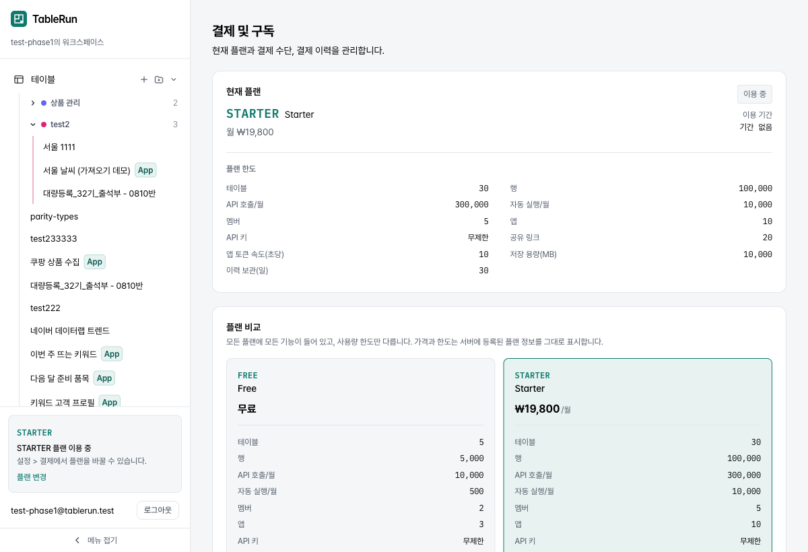Click the 결제 및 구독 page heading

click(243, 31)
